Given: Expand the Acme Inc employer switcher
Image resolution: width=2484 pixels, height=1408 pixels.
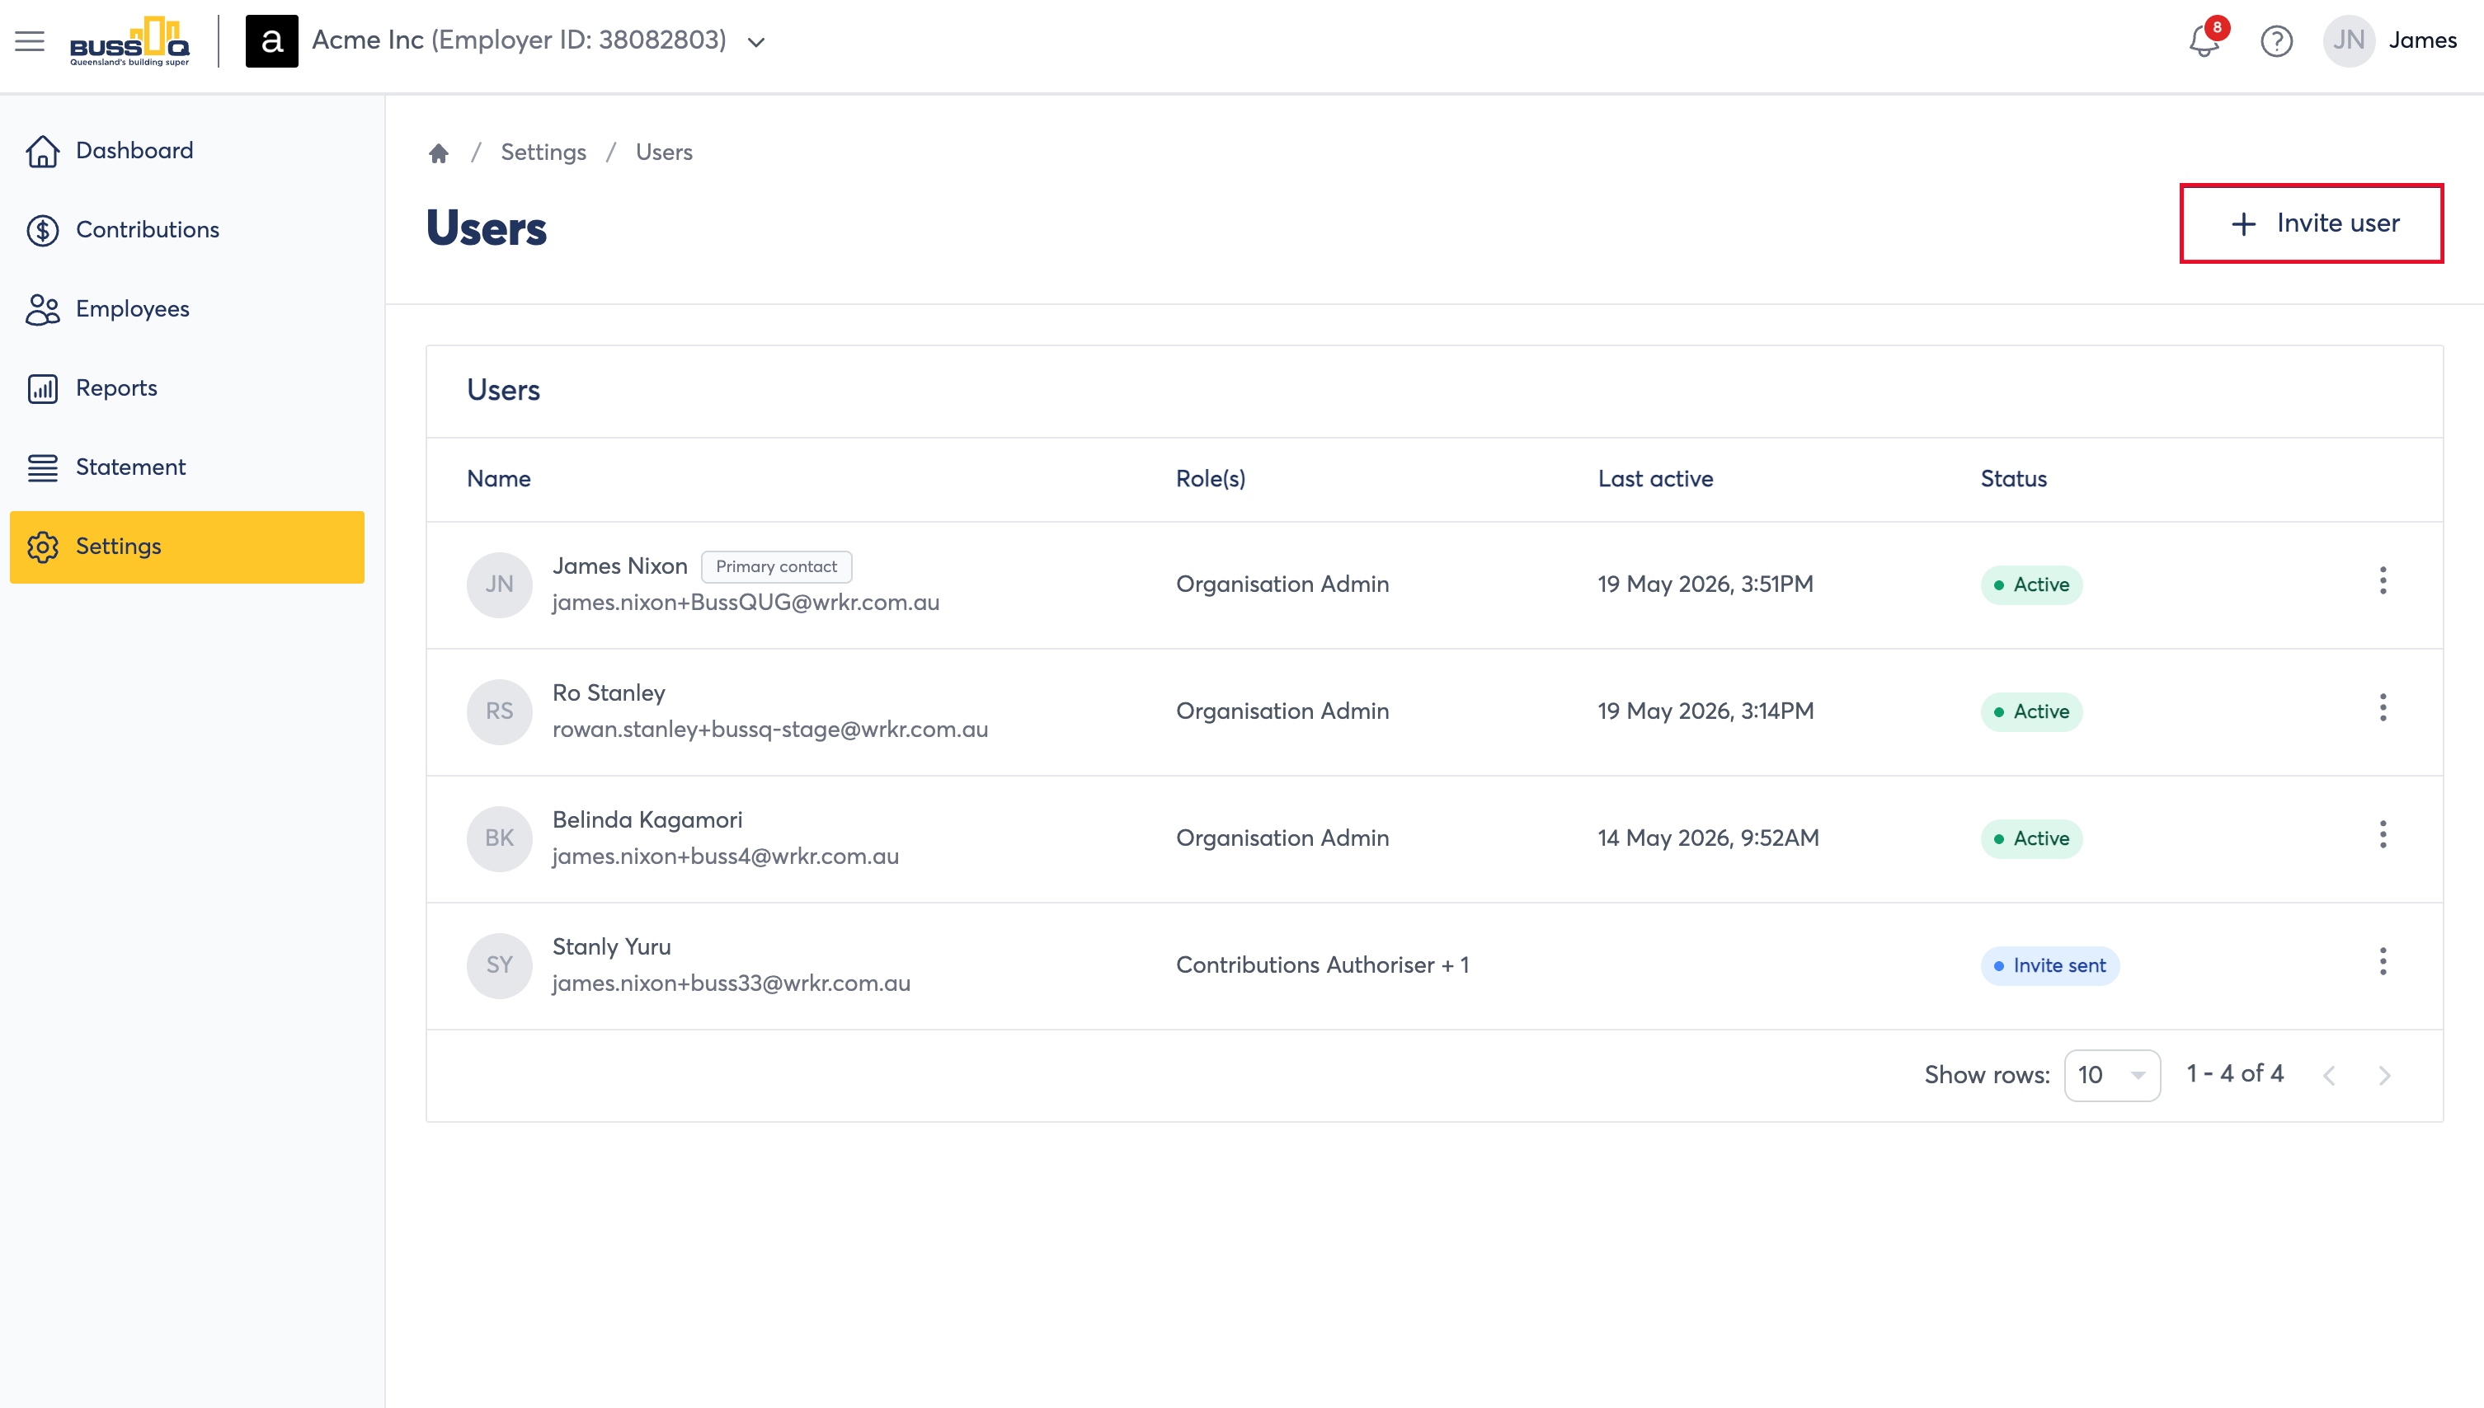Looking at the screenshot, I should [756, 41].
